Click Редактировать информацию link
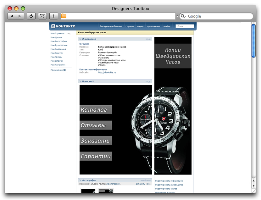Image resolution: width=261 pixels, height=200 pixels. pyautogui.click(x=169, y=181)
